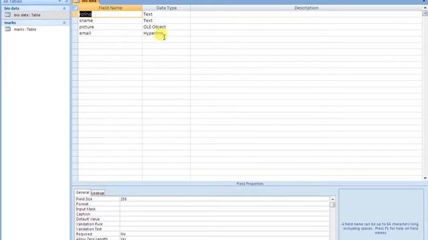Click the Description column header
428x240 pixels.
pos(306,8)
